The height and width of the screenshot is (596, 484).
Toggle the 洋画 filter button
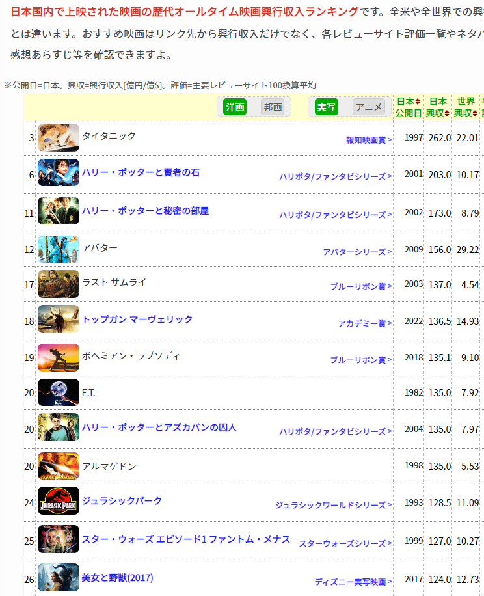point(235,107)
